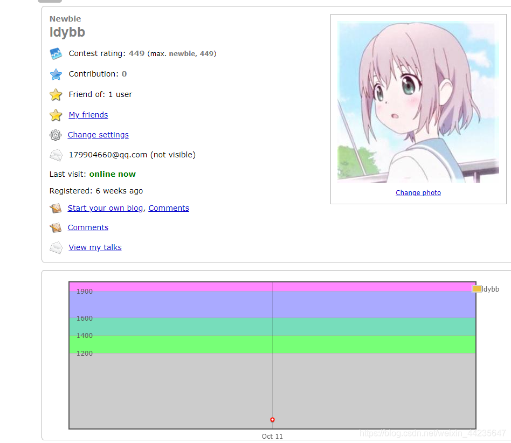
Task: Click the 1600 axis label on chart
Action: pos(85,319)
